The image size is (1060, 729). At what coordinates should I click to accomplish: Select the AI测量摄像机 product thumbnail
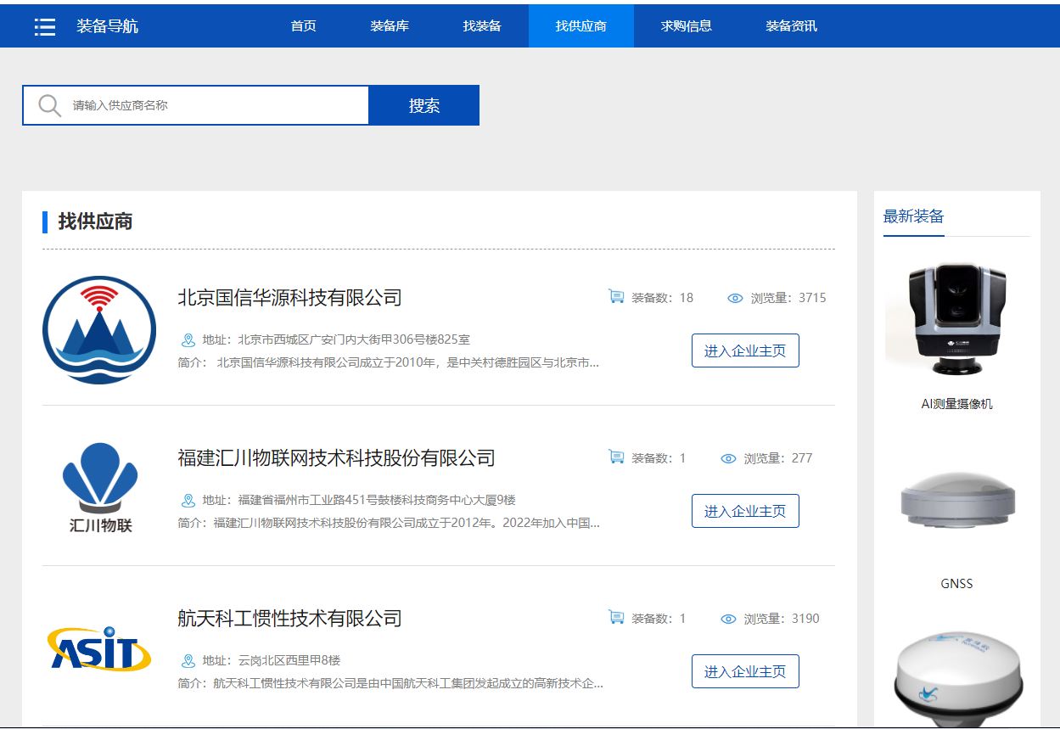click(956, 320)
